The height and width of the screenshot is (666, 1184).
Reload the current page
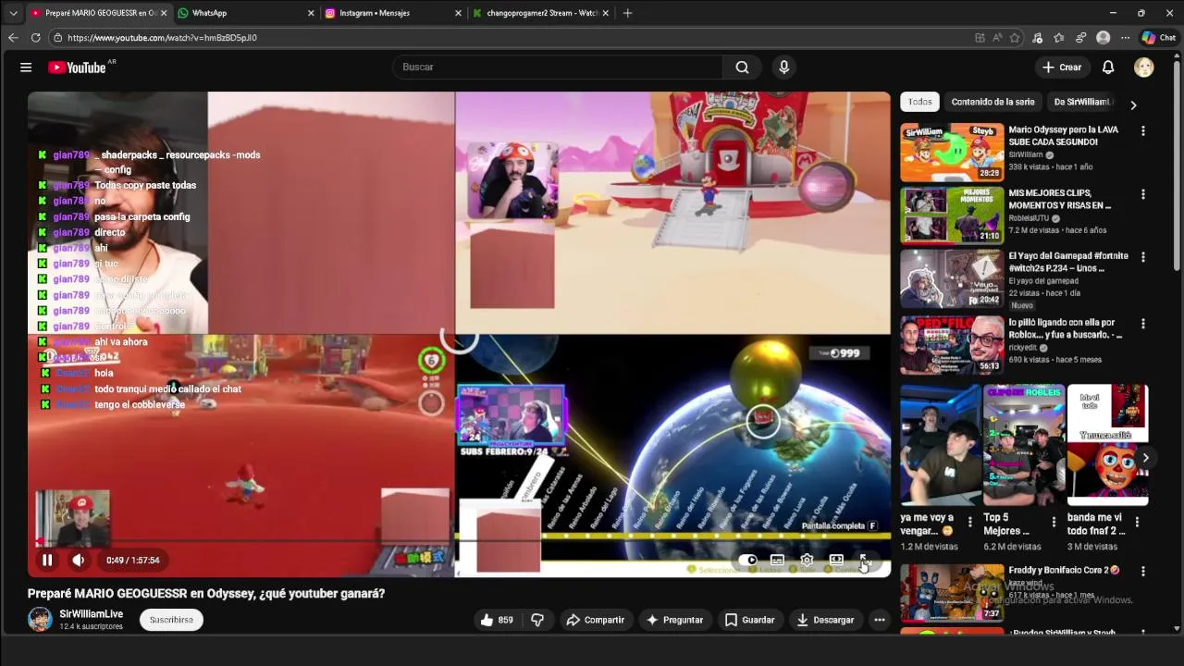coord(35,38)
